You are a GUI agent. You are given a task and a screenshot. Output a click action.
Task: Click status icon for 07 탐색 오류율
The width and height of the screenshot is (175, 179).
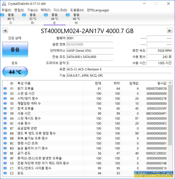coord(5,109)
